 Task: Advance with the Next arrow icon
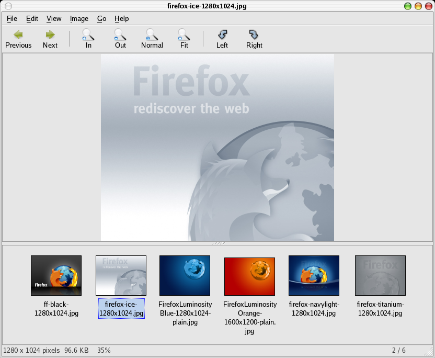point(50,35)
